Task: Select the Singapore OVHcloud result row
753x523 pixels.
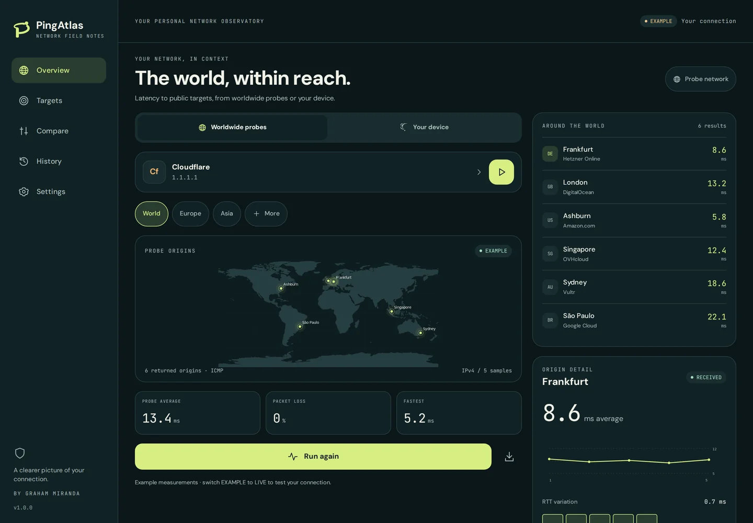Action: tap(634, 254)
